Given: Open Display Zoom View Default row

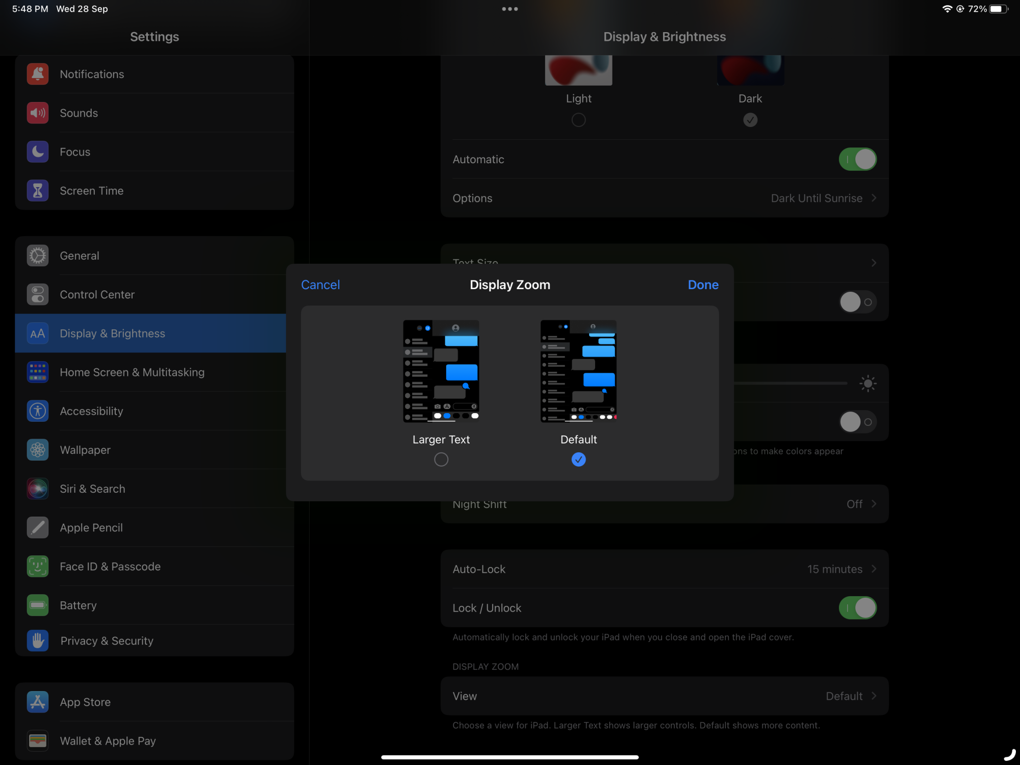Looking at the screenshot, I should (664, 696).
